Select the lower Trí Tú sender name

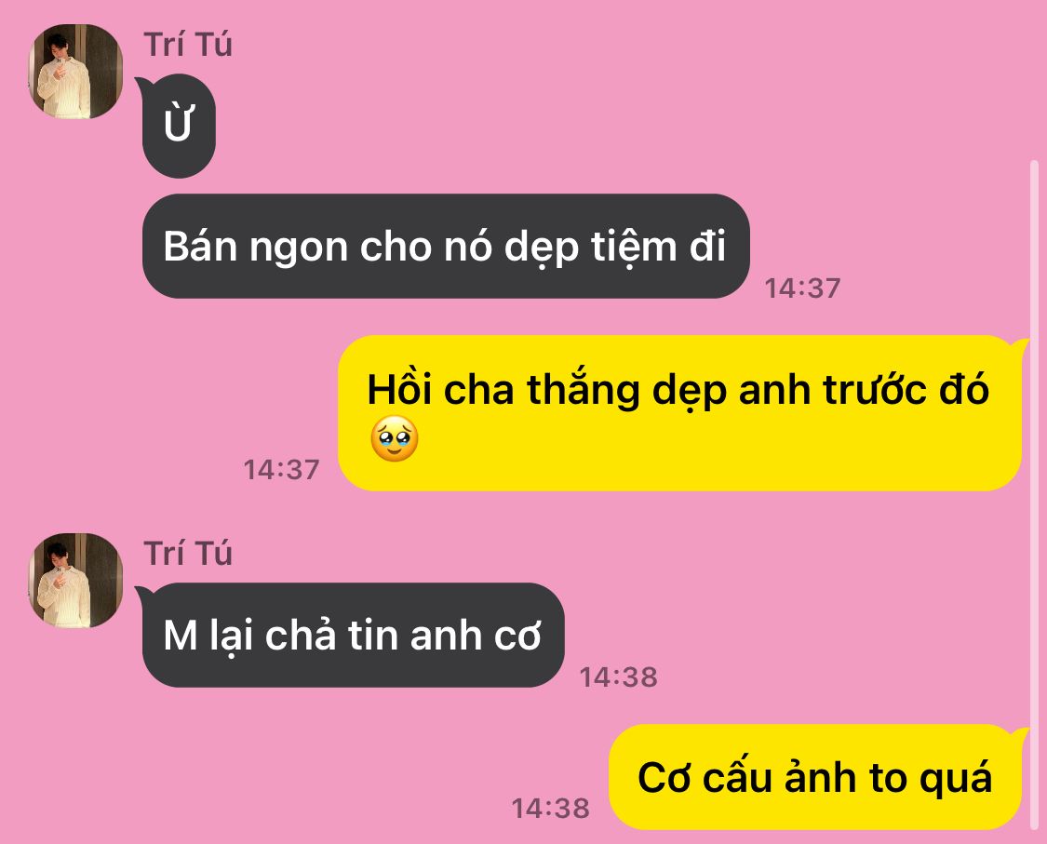(x=188, y=554)
